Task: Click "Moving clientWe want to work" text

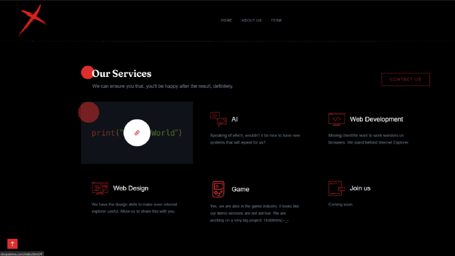Action: (368, 139)
